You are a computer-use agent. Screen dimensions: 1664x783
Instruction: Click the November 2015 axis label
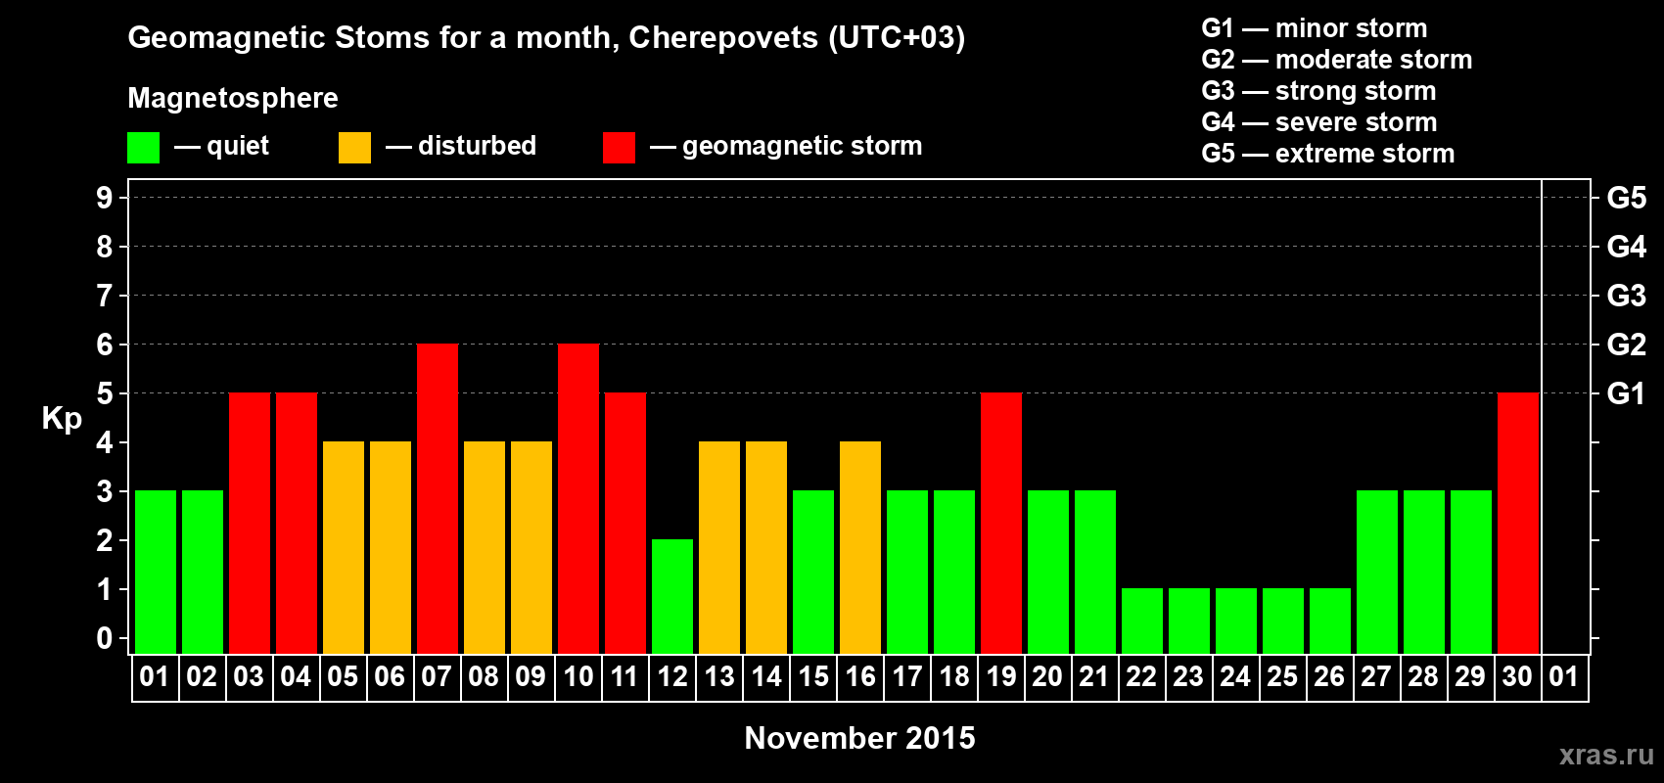click(860, 738)
